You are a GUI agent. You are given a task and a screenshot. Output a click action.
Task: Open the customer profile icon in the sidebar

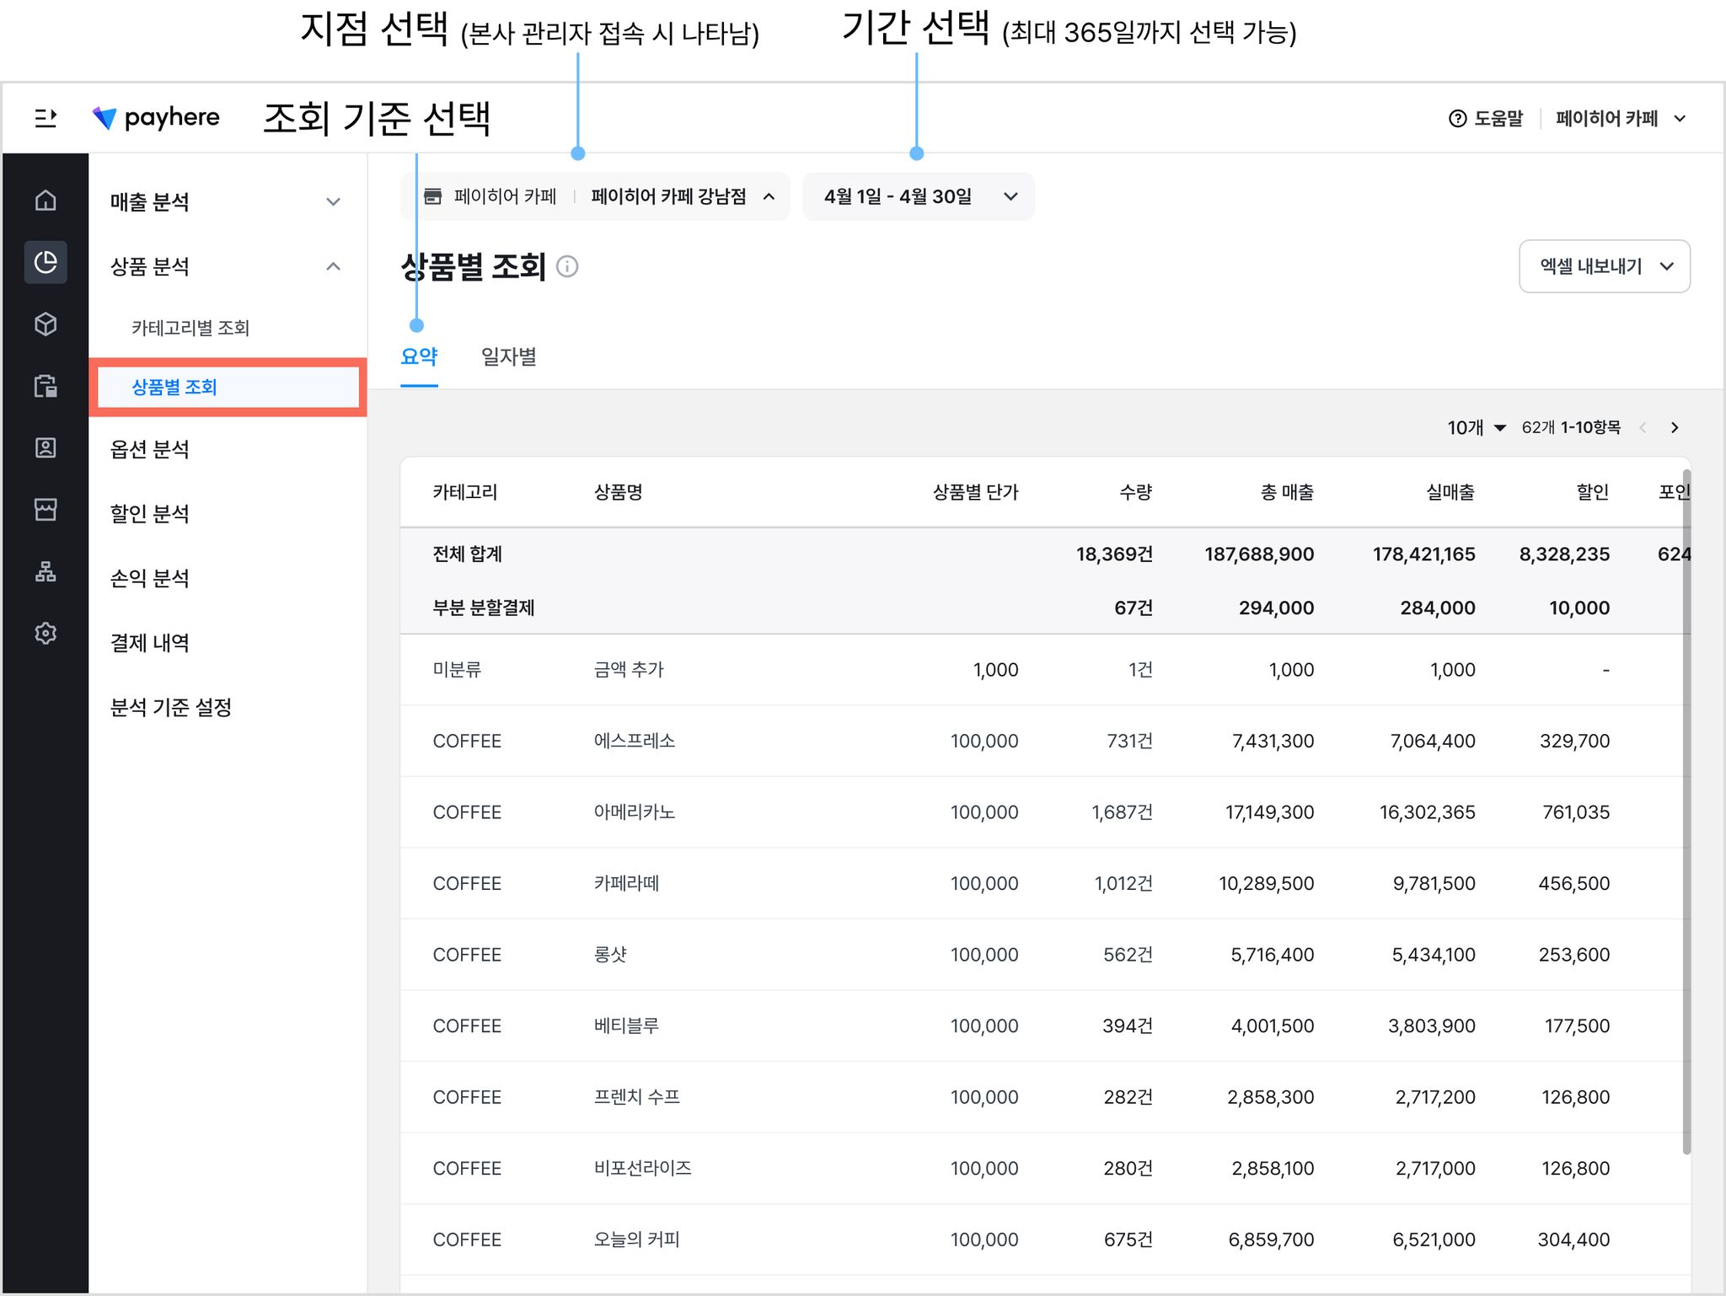click(46, 447)
